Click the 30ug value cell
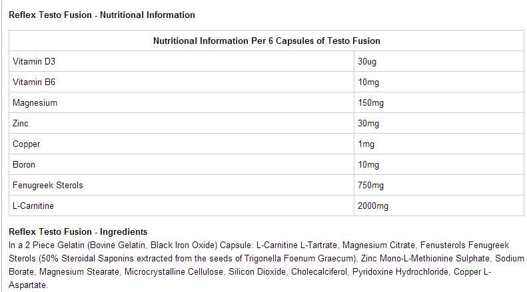This screenshot has height=292, width=527. pyautogui.click(x=368, y=62)
